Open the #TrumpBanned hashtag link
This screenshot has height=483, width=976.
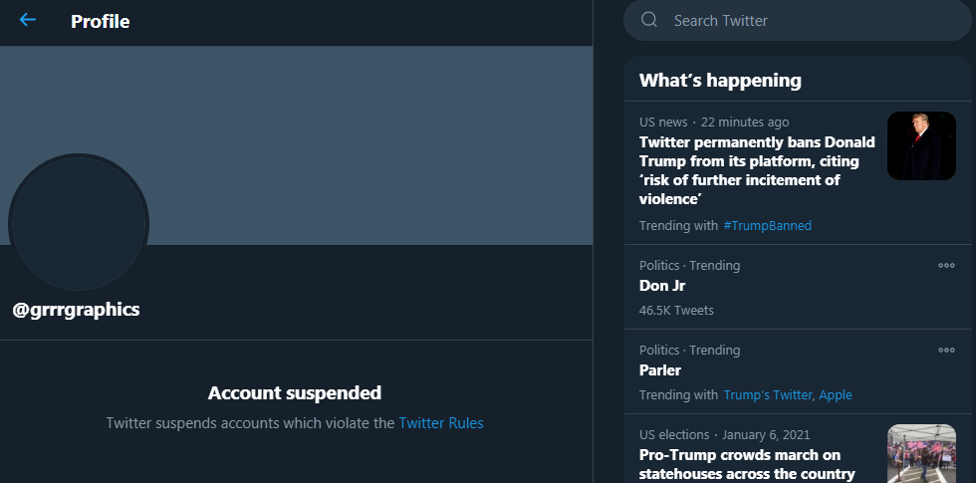click(768, 225)
